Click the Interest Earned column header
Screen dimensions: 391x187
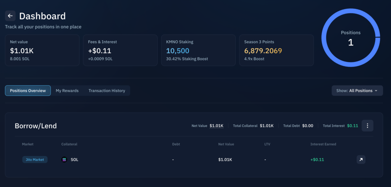point(323,144)
